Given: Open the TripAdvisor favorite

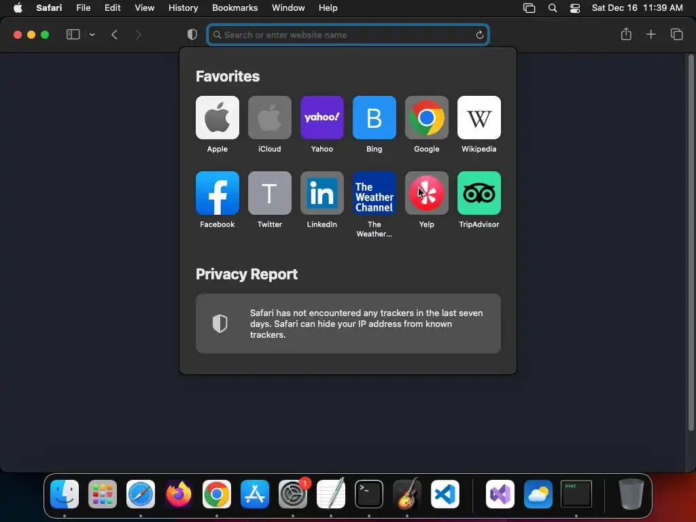Looking at the screenshot, I should (479, 193).
